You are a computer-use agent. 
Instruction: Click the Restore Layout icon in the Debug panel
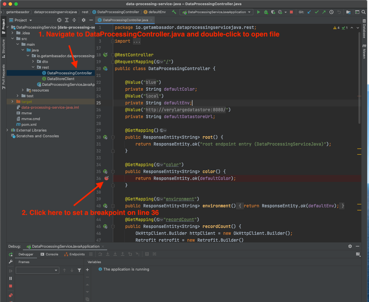(x=358, y=254)
